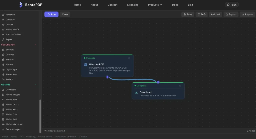Click the Word to PDF node title
The width and height of the screenshot is (256, 139).
96,64
